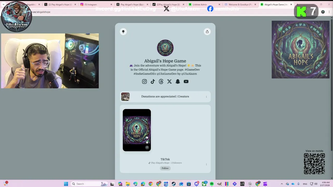333x187 pixels.
Task: Click the OneDrive cloud icon in tray
Action: click(x=293, y=184)
